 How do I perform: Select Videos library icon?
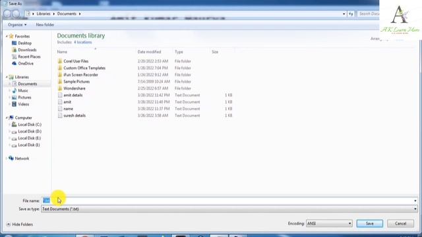[x=15, y=104]
